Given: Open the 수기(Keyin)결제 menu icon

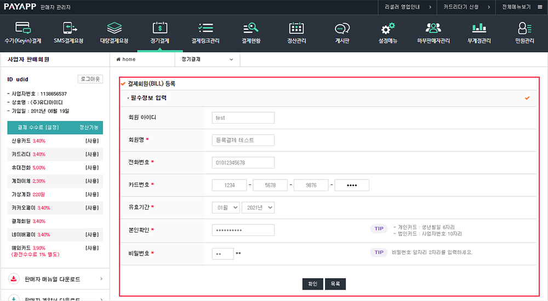Looking at the screenshot, I should pos(23,27).
